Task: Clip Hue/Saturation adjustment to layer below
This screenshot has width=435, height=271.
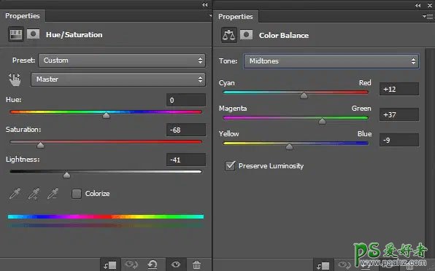Action: click(x=110, y=265)
